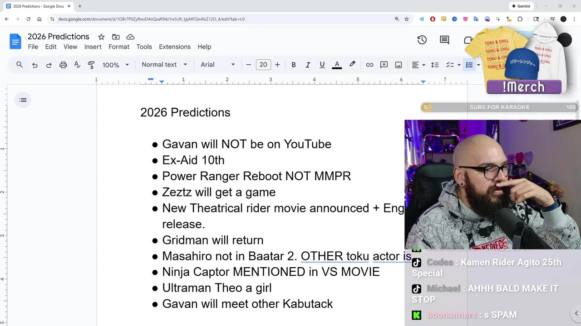Screen dimensions: 581x326
Task: Open the zoom 100% dropdown
Action: click(x=116, y=65)
